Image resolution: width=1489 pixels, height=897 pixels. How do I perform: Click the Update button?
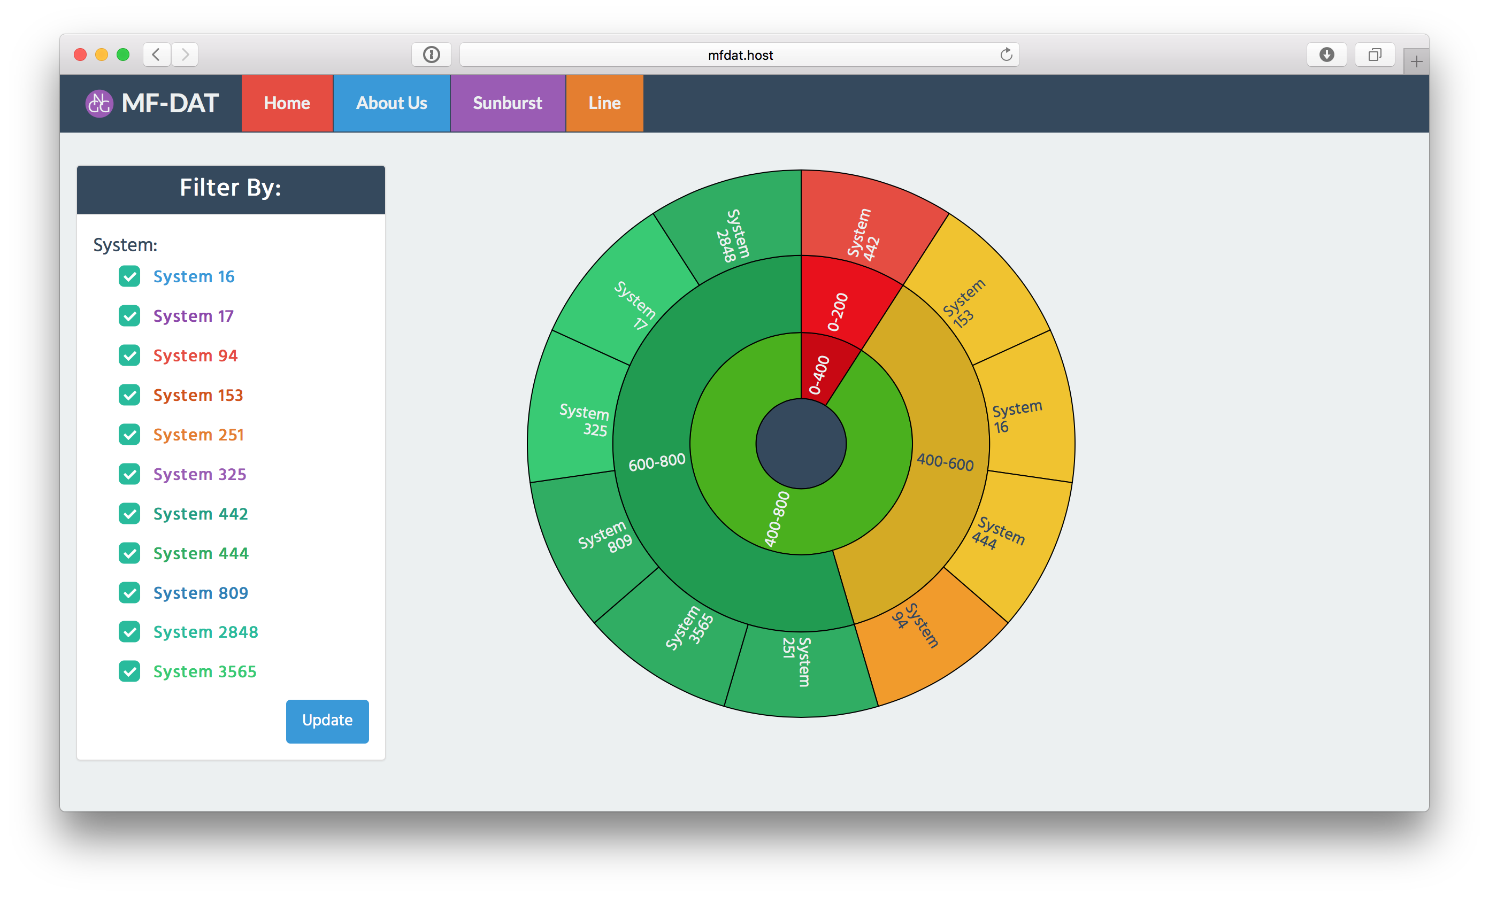click(327, 721)
